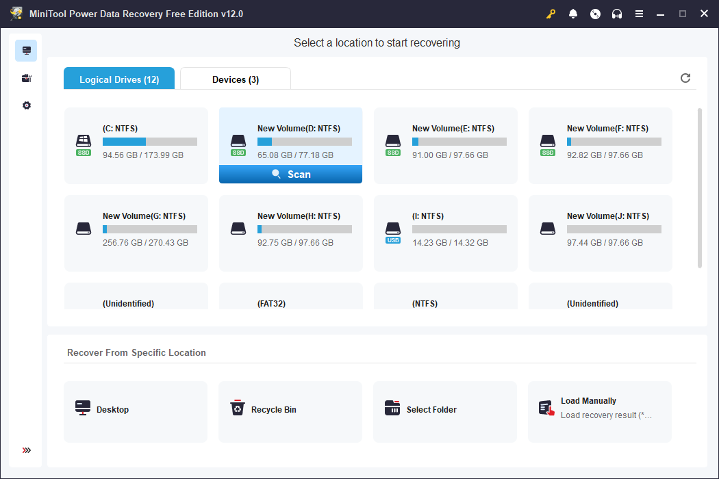Refresh the drive list
Screen dimensions: 719x479
click(685, 78)
